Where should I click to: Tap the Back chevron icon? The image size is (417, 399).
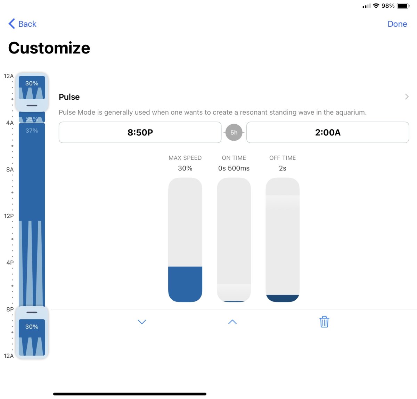click(12, 24)
